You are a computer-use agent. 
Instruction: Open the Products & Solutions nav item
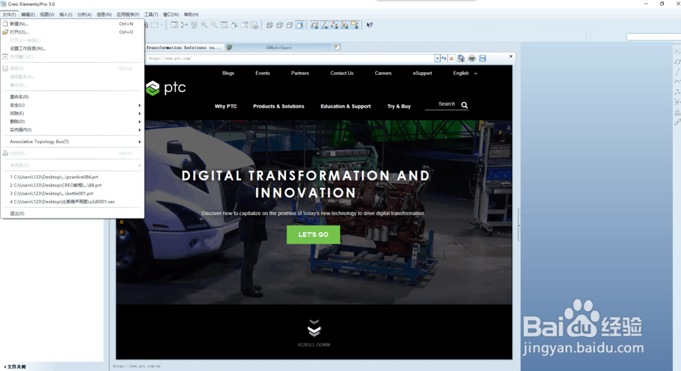279,106
